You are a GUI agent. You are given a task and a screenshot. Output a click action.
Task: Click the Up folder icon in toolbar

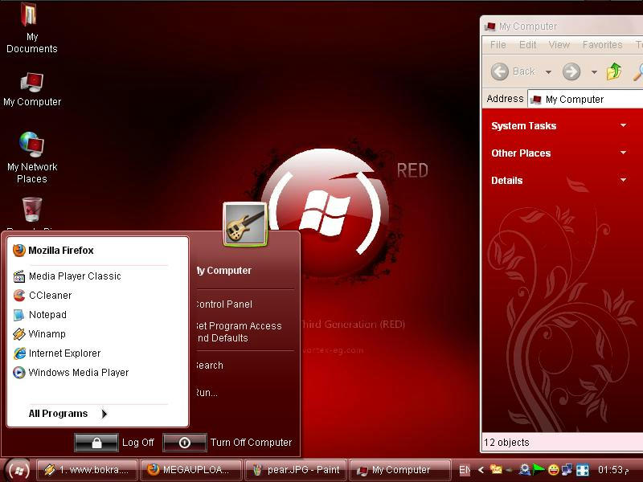pyautogui.click(x=614, y=71)
